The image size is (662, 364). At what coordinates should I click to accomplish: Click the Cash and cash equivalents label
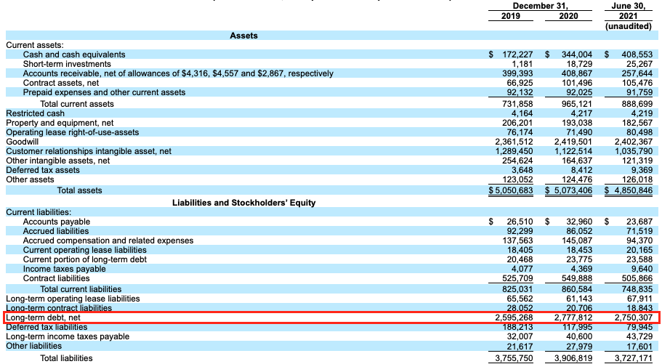[74, 54]
